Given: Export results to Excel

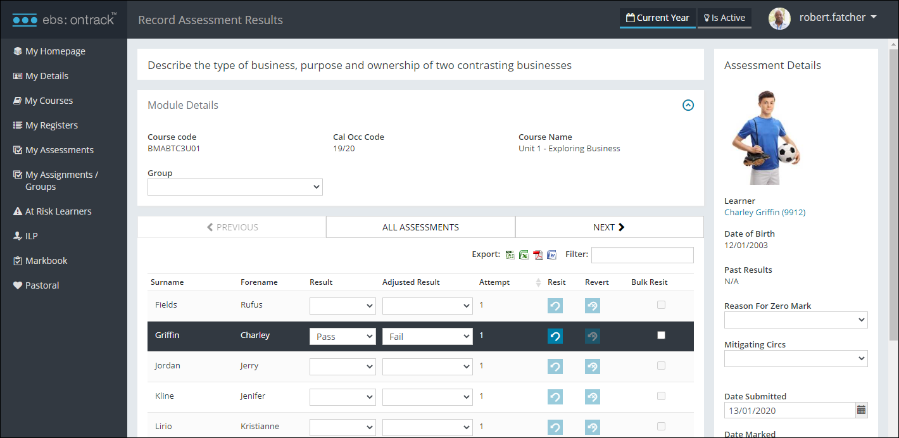Looking at the screenshot, I should 524,255.
